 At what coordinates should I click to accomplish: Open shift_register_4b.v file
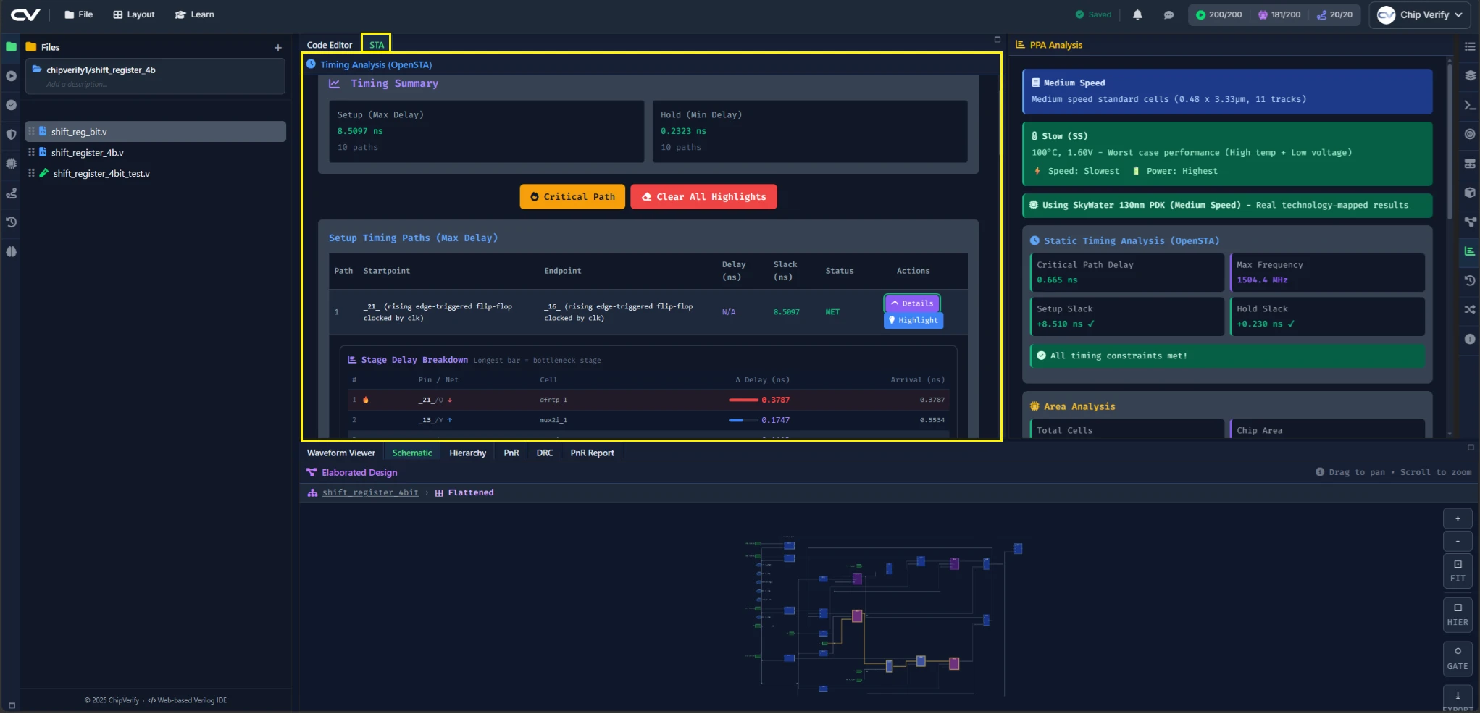156,153
